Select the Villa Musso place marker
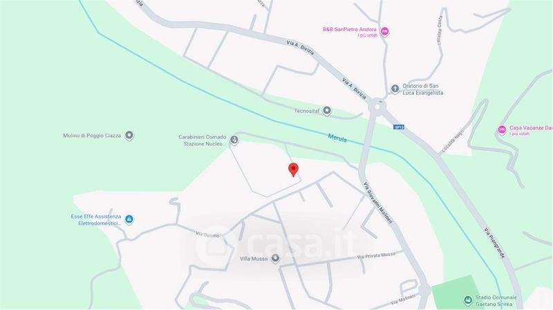 click(275, 259)
